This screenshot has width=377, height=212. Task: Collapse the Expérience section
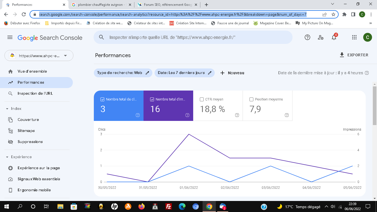click(7, 157)
